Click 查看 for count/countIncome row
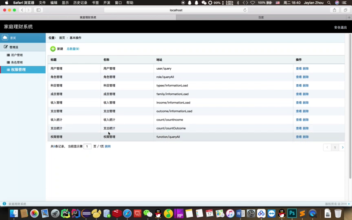Screen dimensions: 352x220 299,120
